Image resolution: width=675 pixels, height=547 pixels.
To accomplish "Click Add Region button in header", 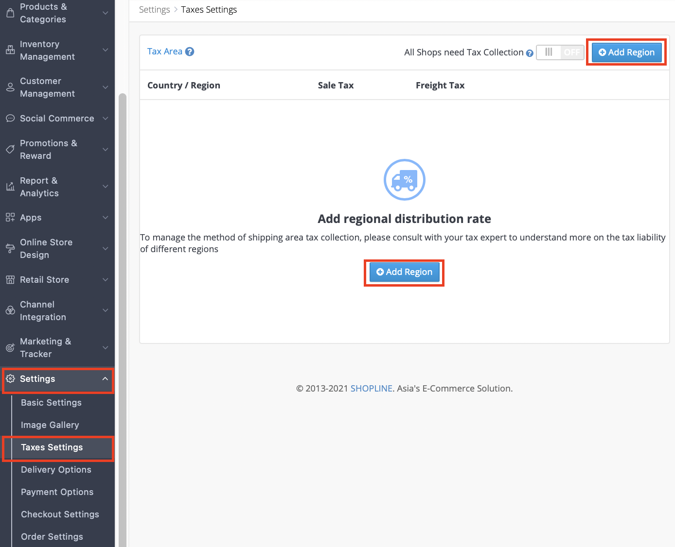I will 626,52.
